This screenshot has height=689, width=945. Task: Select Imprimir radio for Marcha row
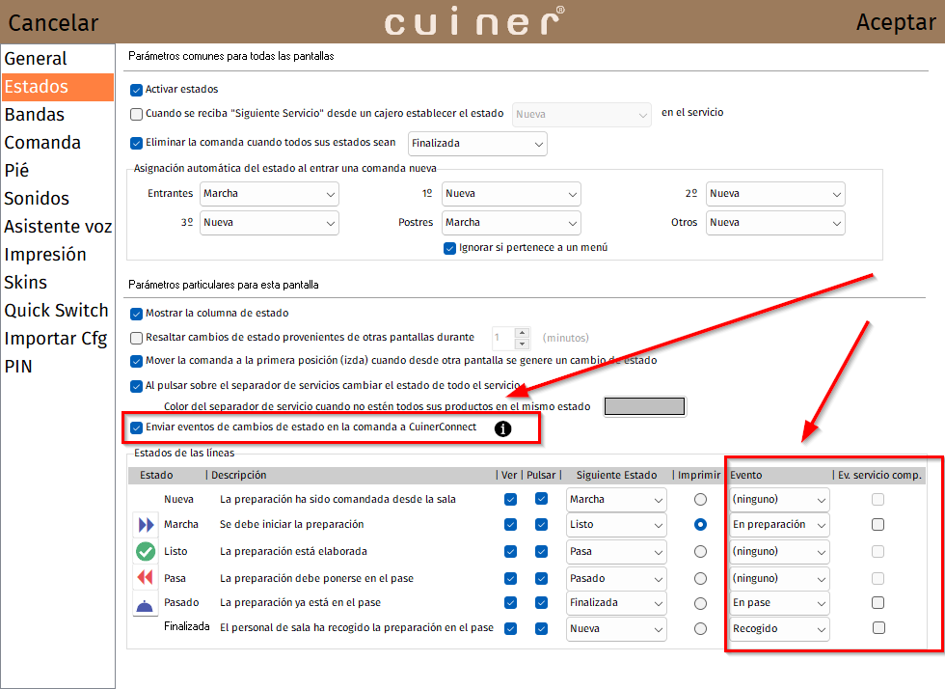pyautogui.click(x=700, y=524)
